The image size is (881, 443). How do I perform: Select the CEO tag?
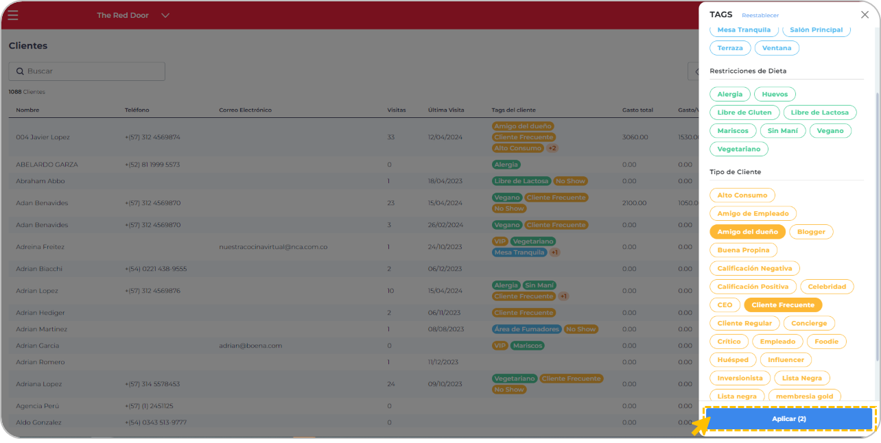point(725,305)
